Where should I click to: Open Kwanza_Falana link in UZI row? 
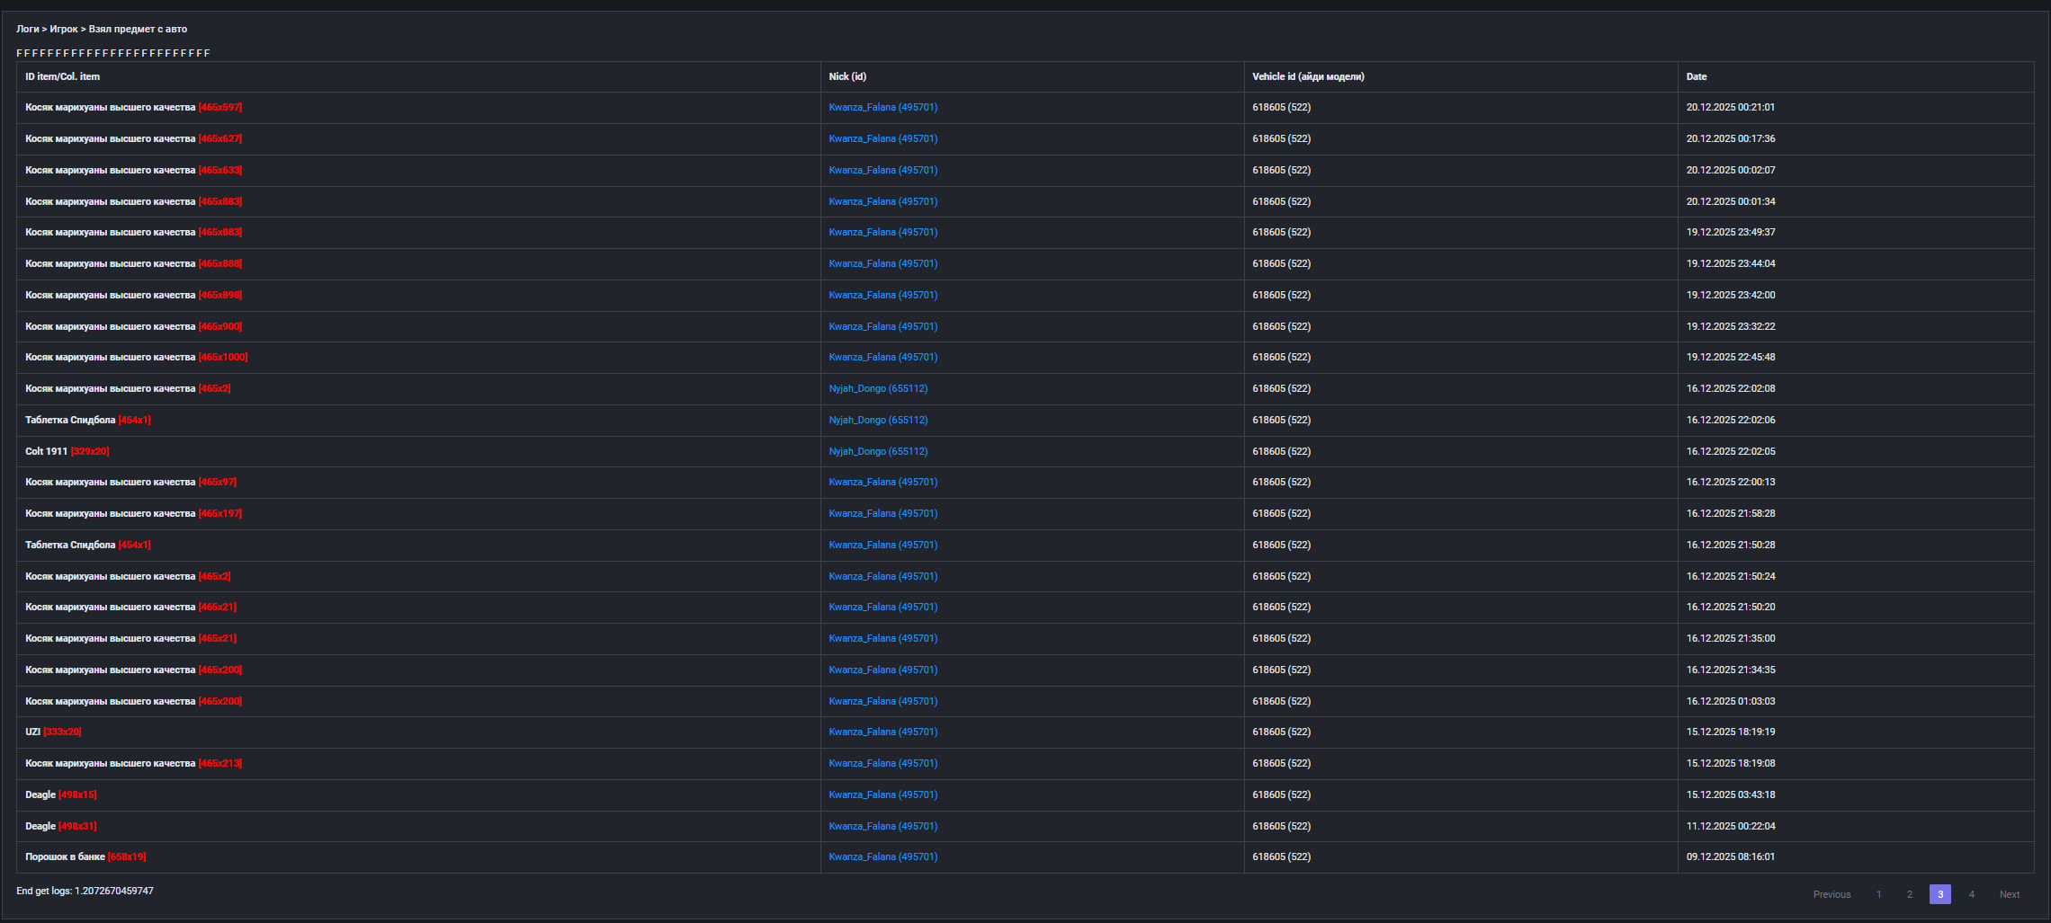pyautogui.click(x=882, y=732)
